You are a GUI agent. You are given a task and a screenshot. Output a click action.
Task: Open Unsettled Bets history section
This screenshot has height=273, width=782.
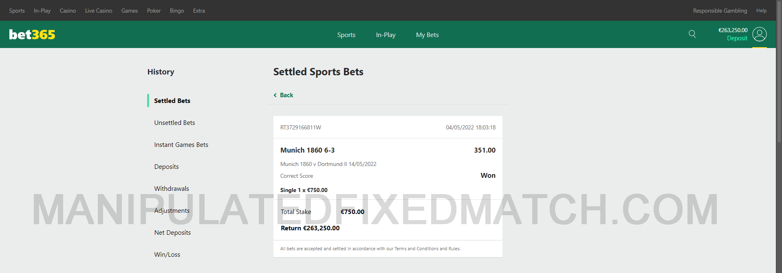pyautogui.click(x=174, y=123)
